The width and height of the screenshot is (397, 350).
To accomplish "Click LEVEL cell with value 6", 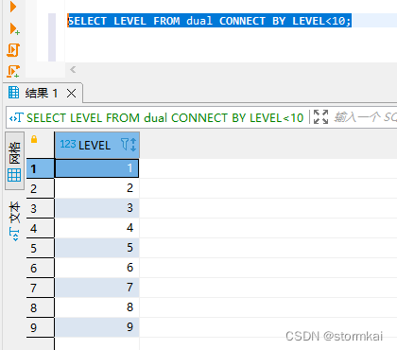I will (96, 268).
